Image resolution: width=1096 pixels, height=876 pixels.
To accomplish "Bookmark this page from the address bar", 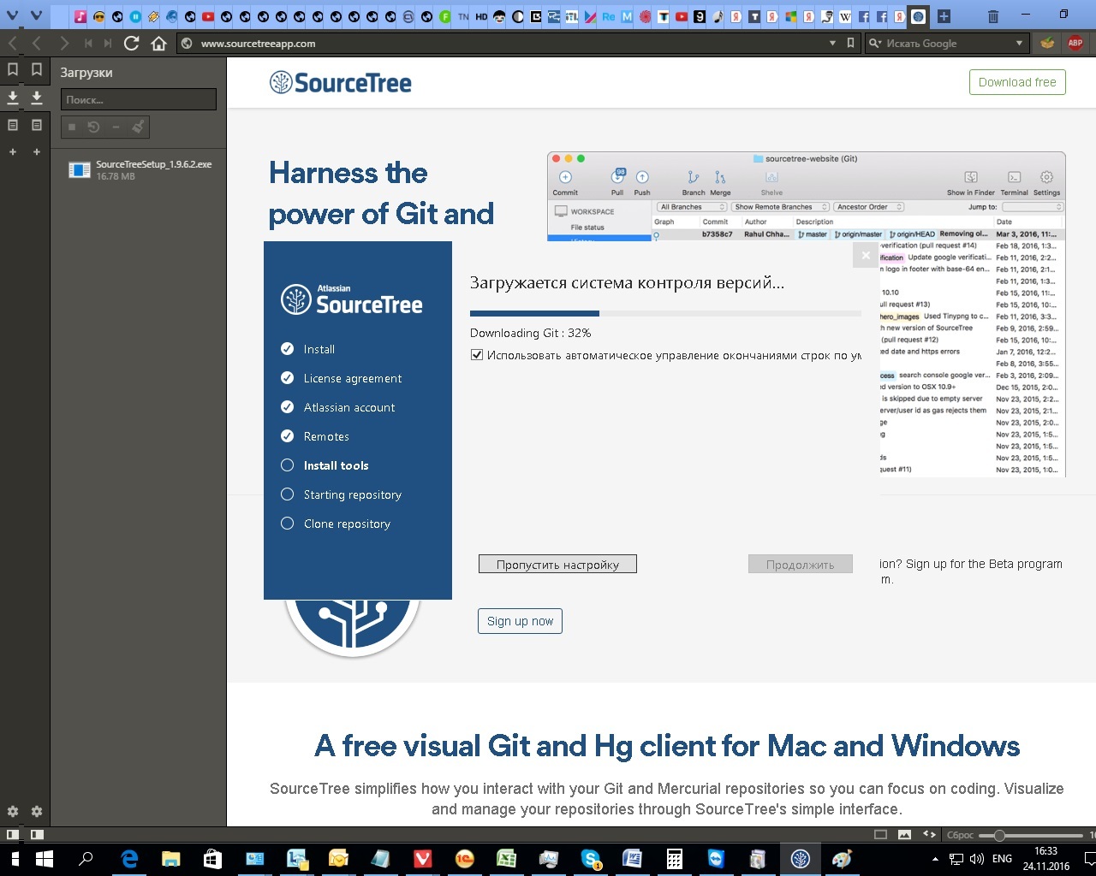I will [x=850, y=43].
